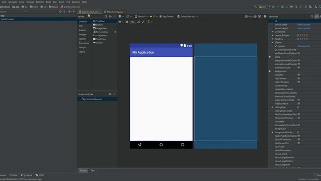Expand Padding attribute group
The height and width of the screenshot is (181, 321).
pyautogui.click(x=272, y=39)
